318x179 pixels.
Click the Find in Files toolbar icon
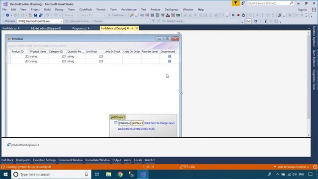[132, 15]
